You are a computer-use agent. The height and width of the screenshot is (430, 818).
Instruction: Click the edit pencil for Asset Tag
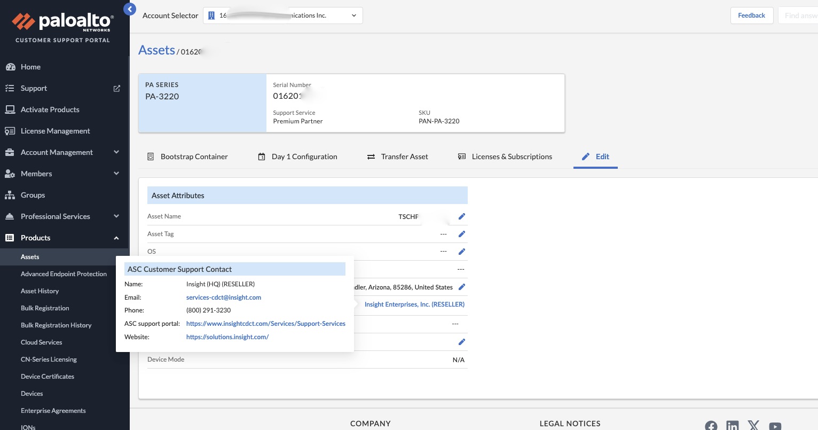tap(462, 234)
